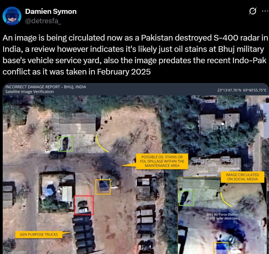This screenshot has width=269, height=254.
Task: Click the Grok slashed-circle icon
Action: click(x=252, y=12)
